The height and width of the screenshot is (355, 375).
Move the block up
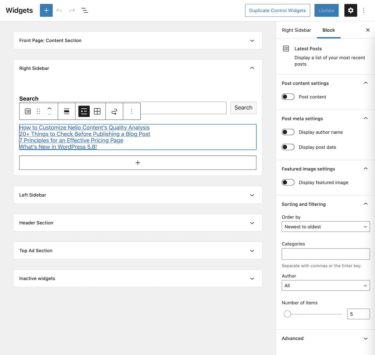(x=49, y=108)
